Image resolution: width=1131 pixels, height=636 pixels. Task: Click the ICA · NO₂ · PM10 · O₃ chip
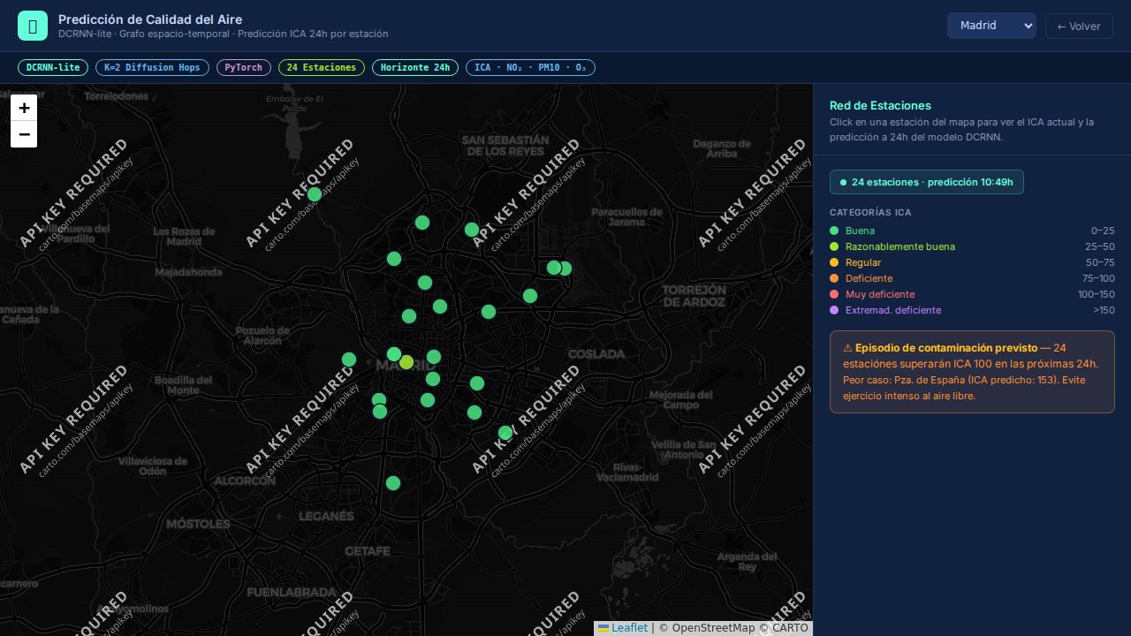click(530, 67)
